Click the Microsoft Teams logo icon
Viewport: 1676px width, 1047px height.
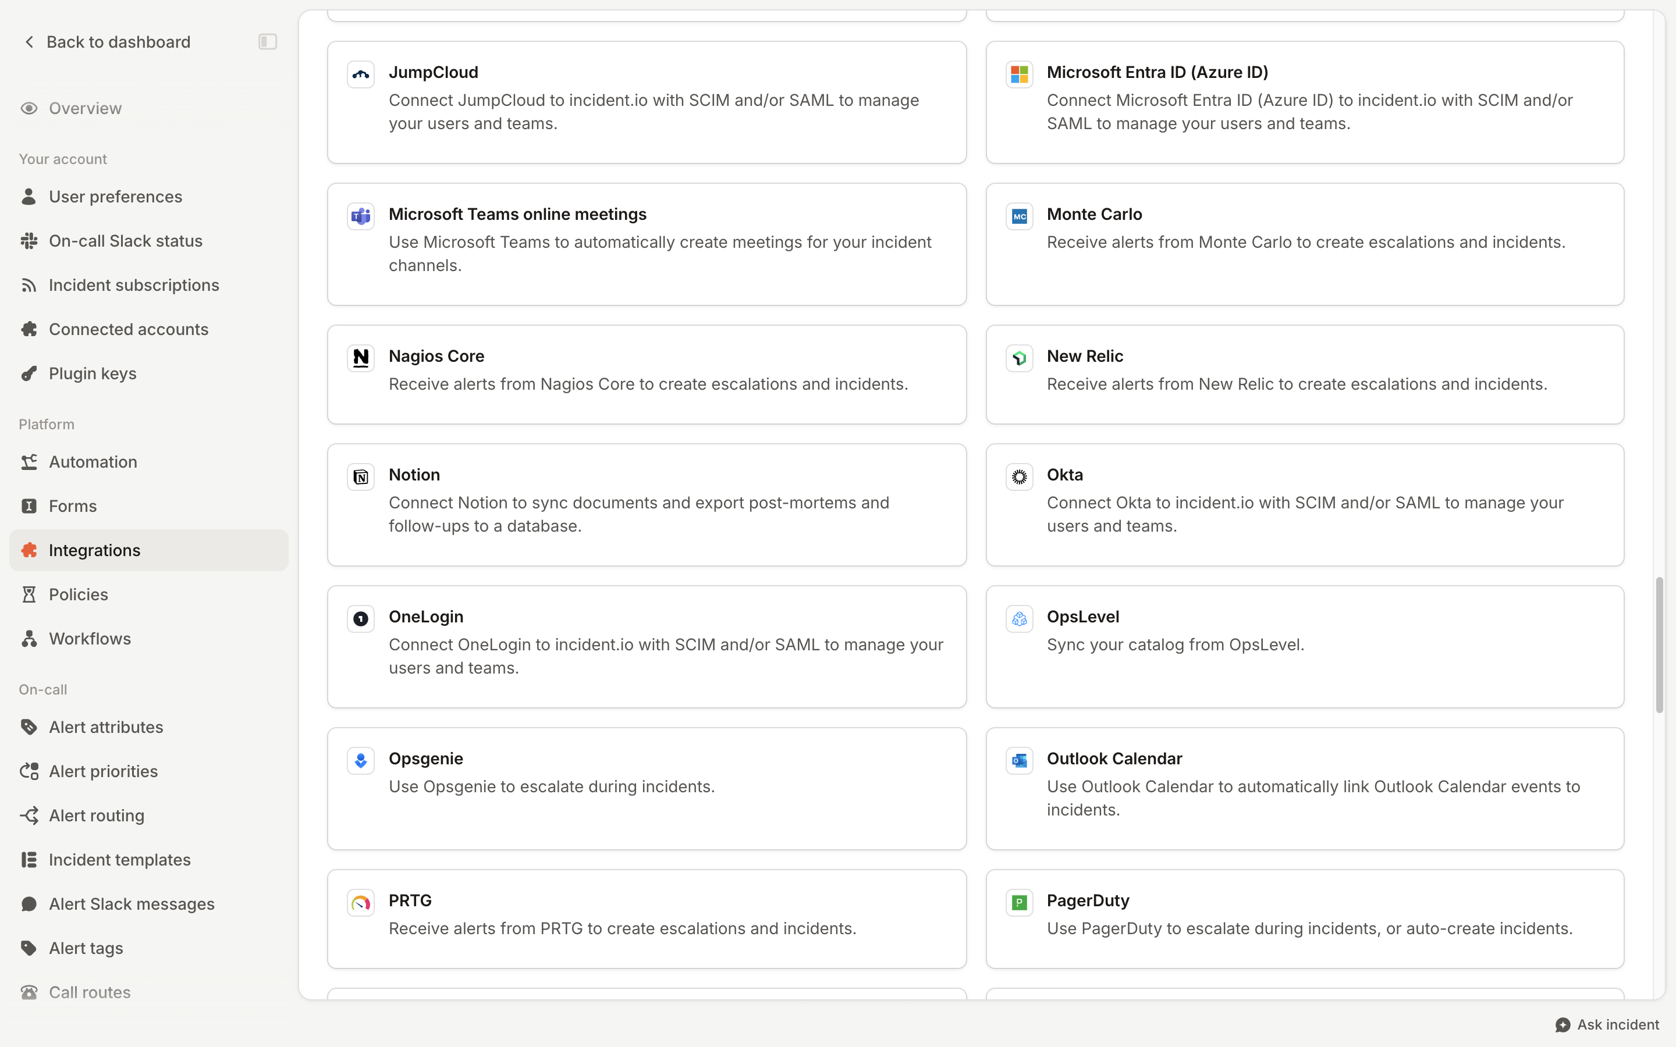coord(361,216)
